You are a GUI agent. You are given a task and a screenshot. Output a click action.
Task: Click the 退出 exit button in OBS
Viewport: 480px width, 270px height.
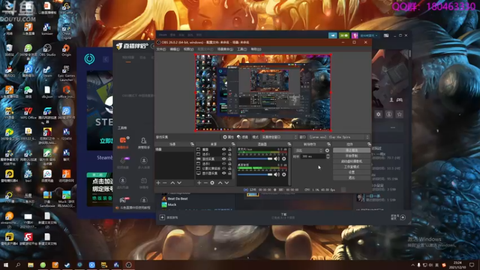click(352, 178)
